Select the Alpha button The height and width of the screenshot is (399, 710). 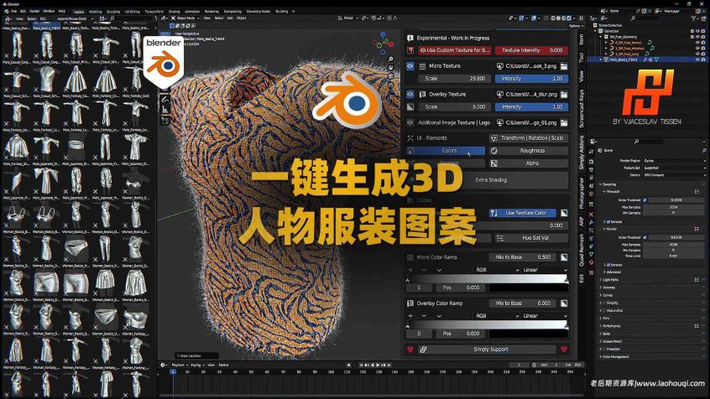click(528, 163)
